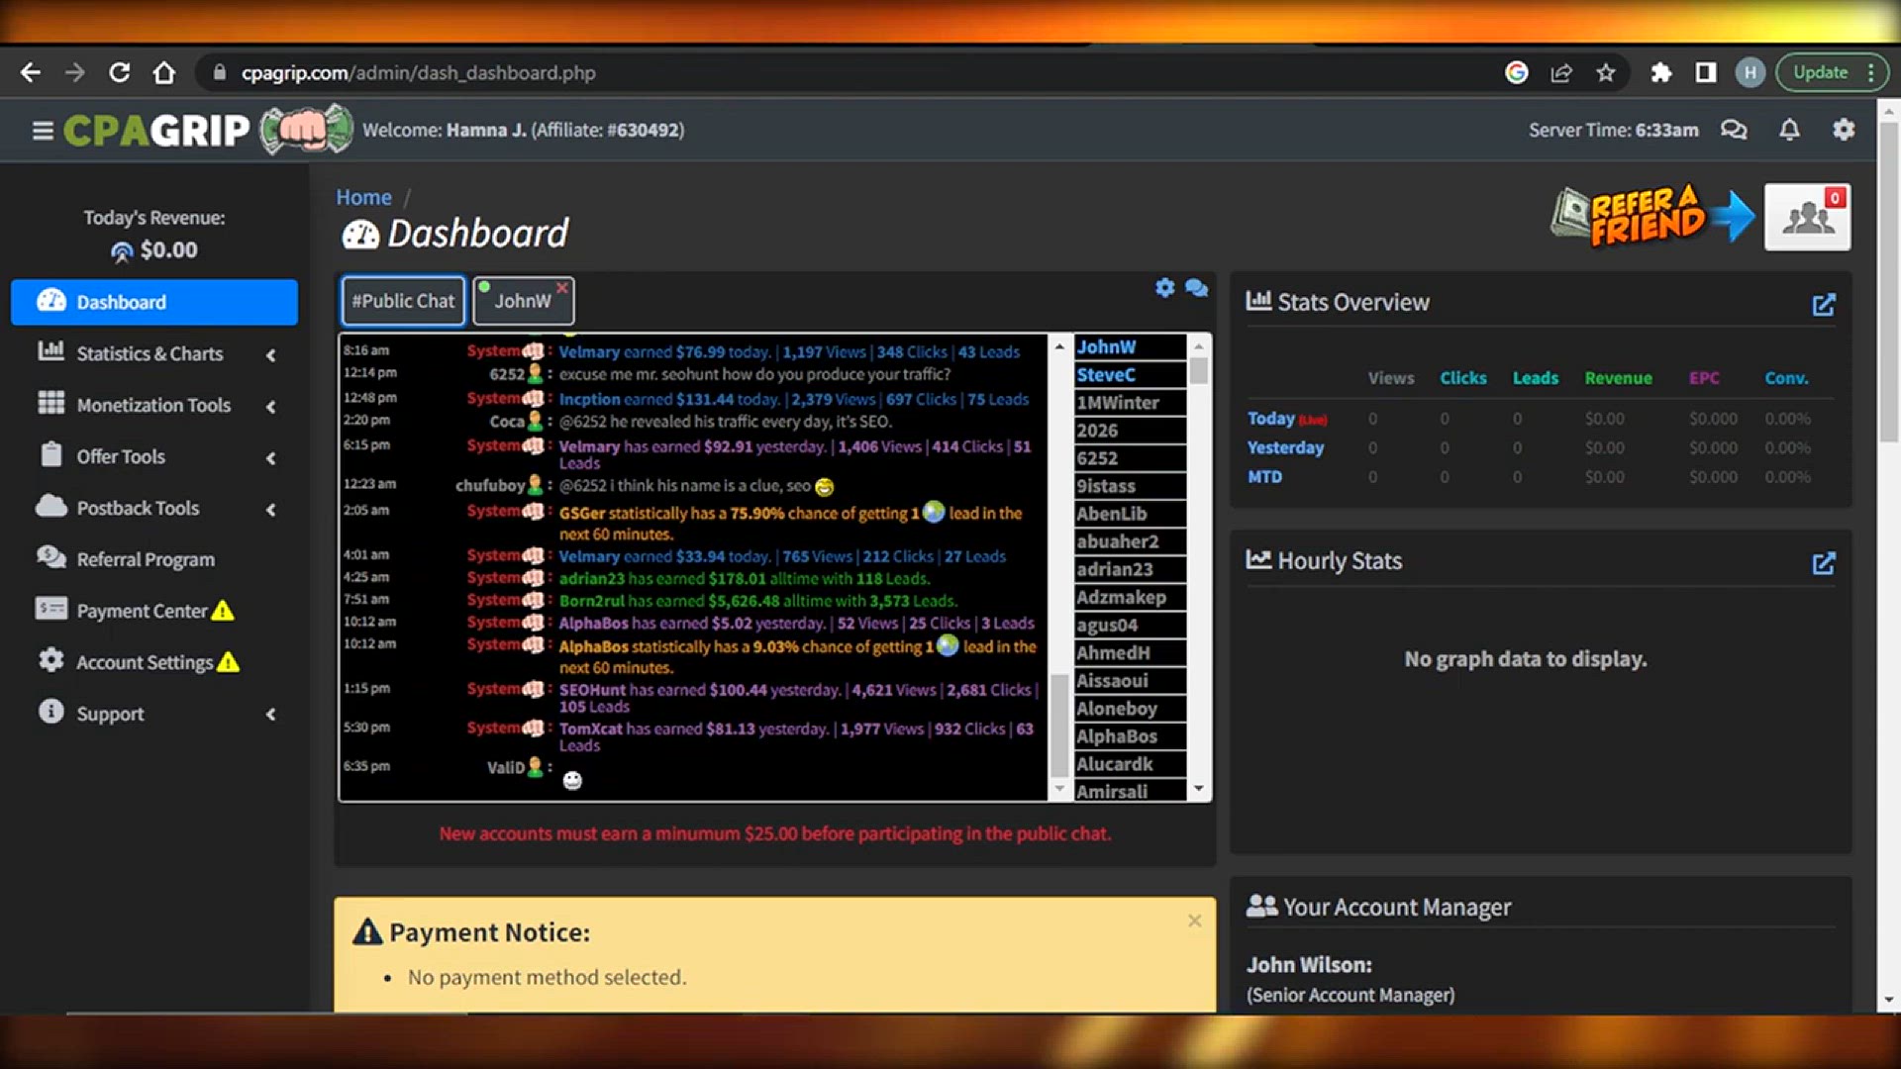Click SEOHunt name in chat message

point(592,690)
